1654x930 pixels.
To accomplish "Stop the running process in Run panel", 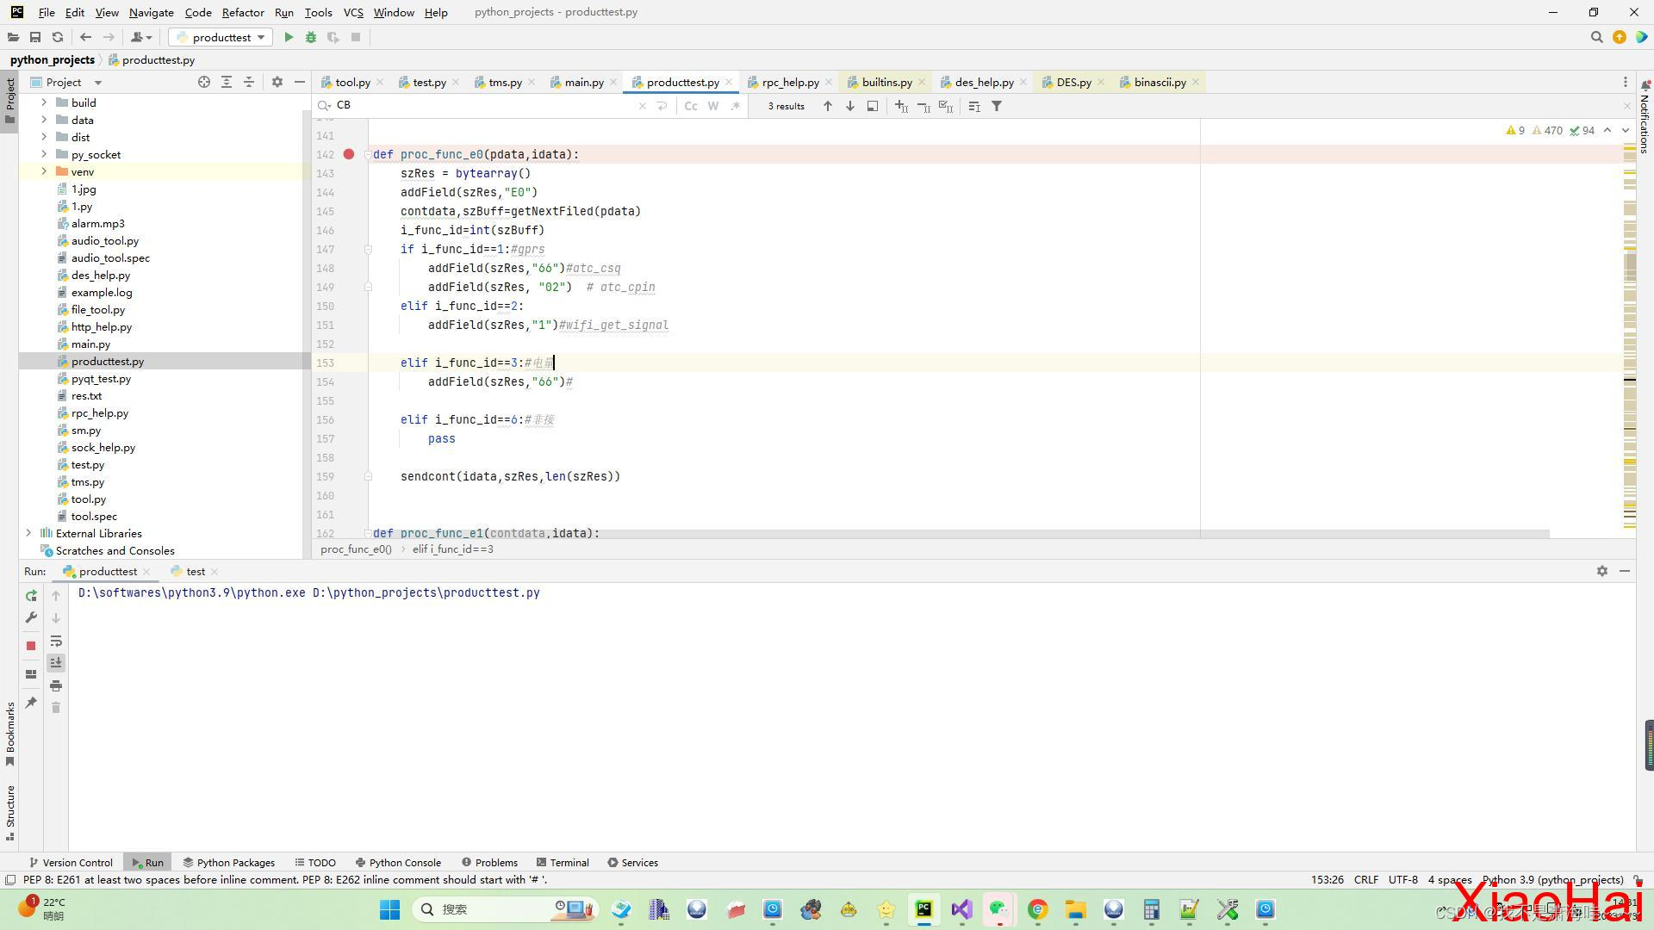I will click(x=31, y=646).
